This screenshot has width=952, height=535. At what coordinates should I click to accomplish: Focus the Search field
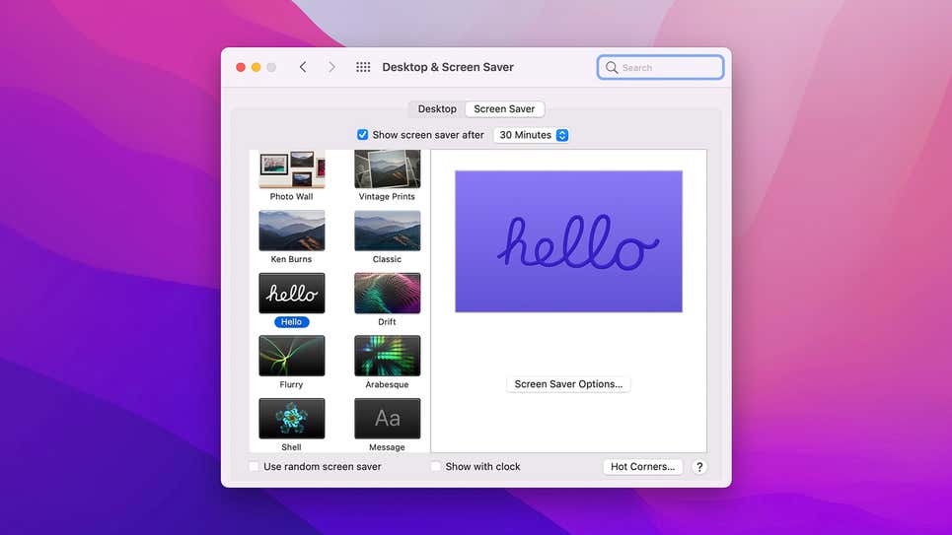point(661,67)
